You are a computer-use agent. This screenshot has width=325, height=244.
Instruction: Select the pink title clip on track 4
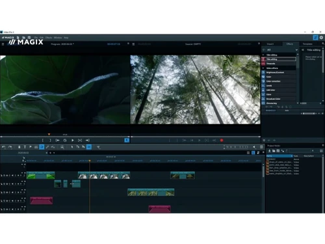(42, 200)
